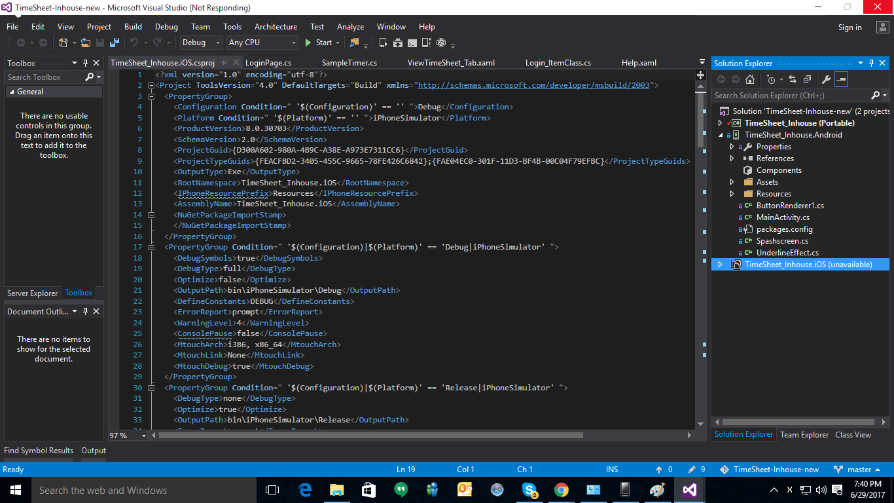Open Google Chrome from the taskbar
894x503 pixels.
coord(561,490)
